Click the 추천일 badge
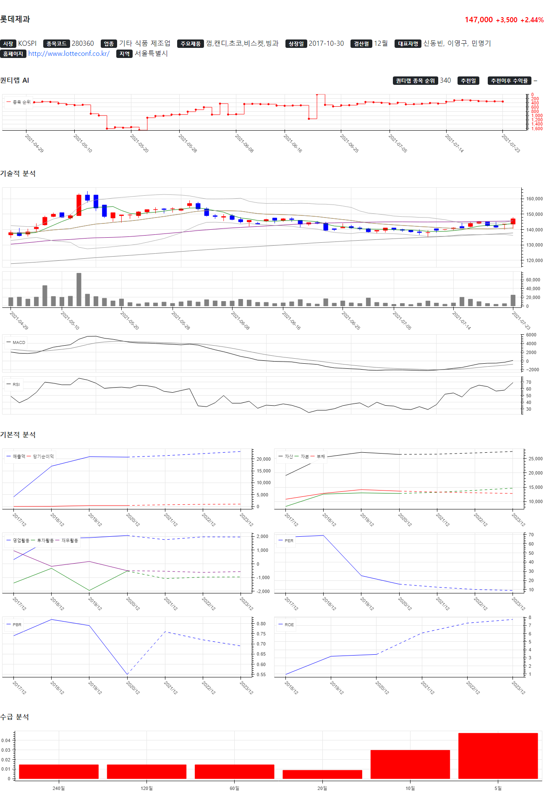 coord(468,81)
